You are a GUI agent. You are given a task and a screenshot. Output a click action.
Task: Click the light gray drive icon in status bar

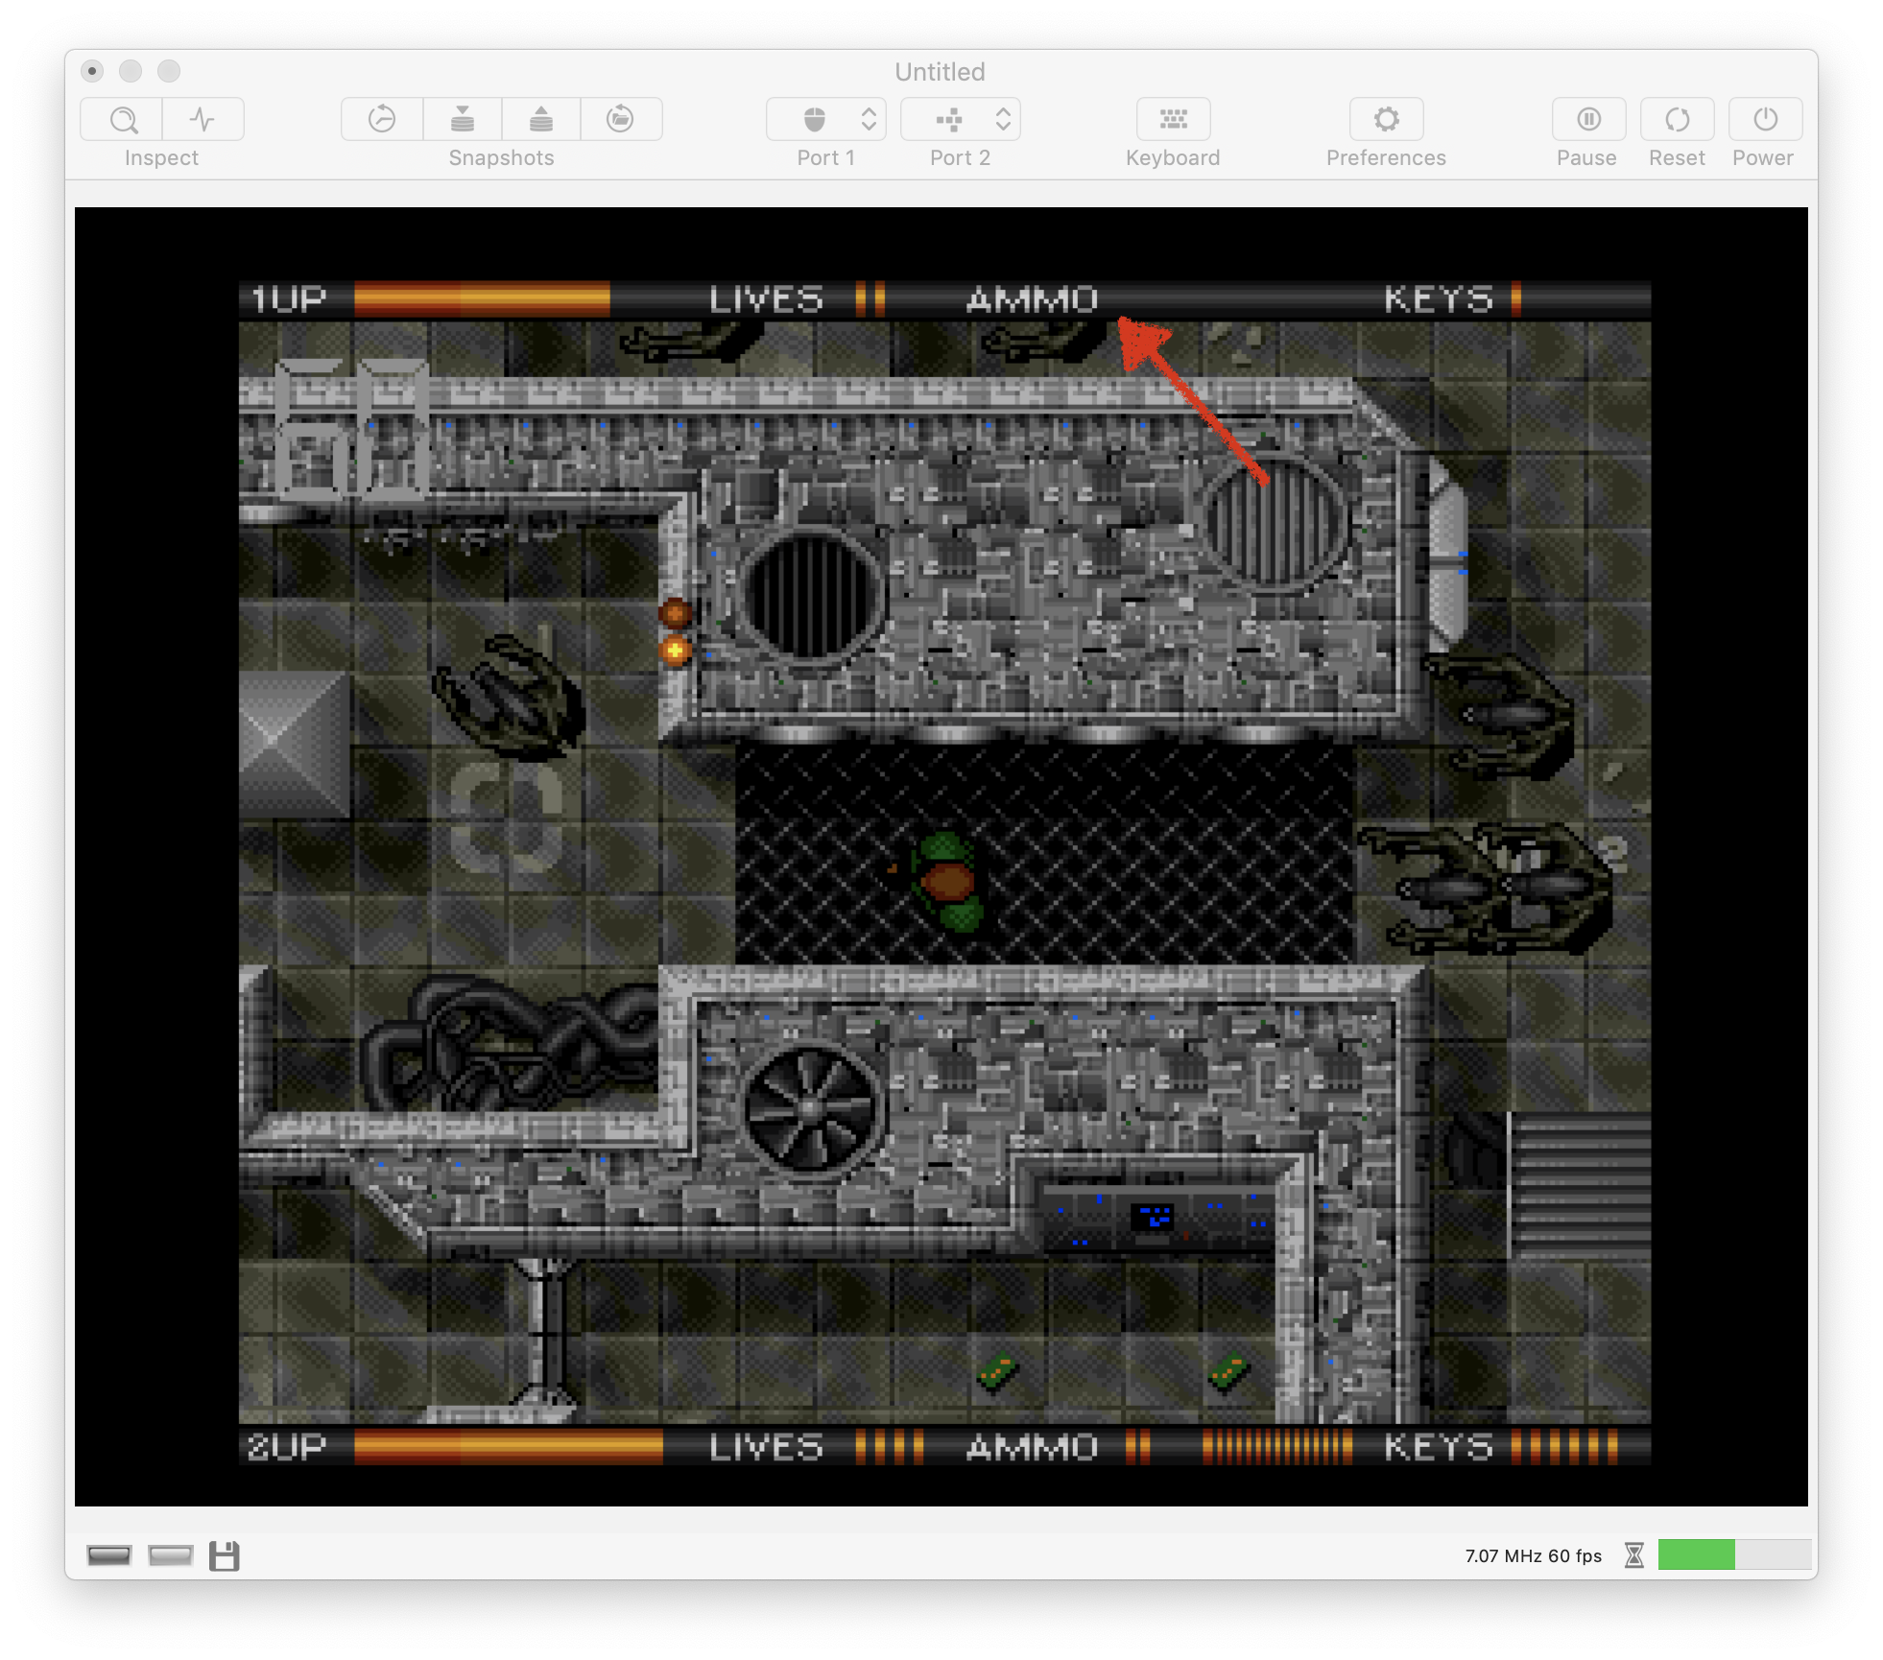(171, 1555)
